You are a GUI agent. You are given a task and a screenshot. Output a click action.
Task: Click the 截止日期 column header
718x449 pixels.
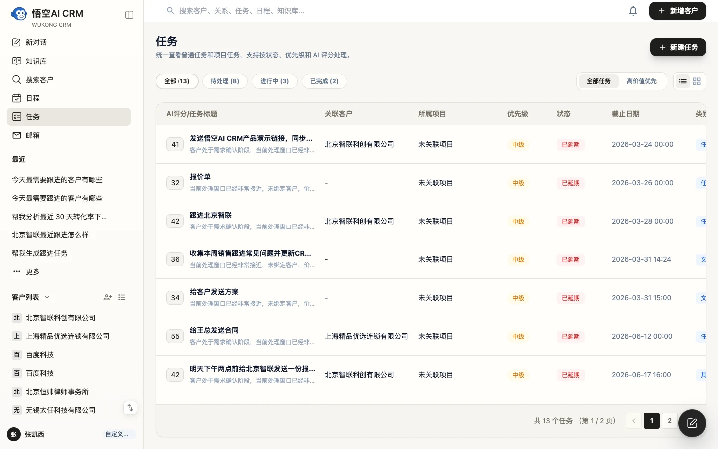625,114
